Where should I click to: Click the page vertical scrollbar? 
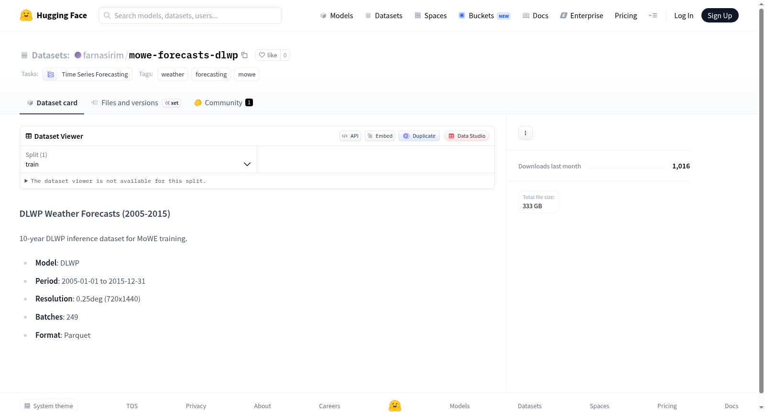[761, 201]
